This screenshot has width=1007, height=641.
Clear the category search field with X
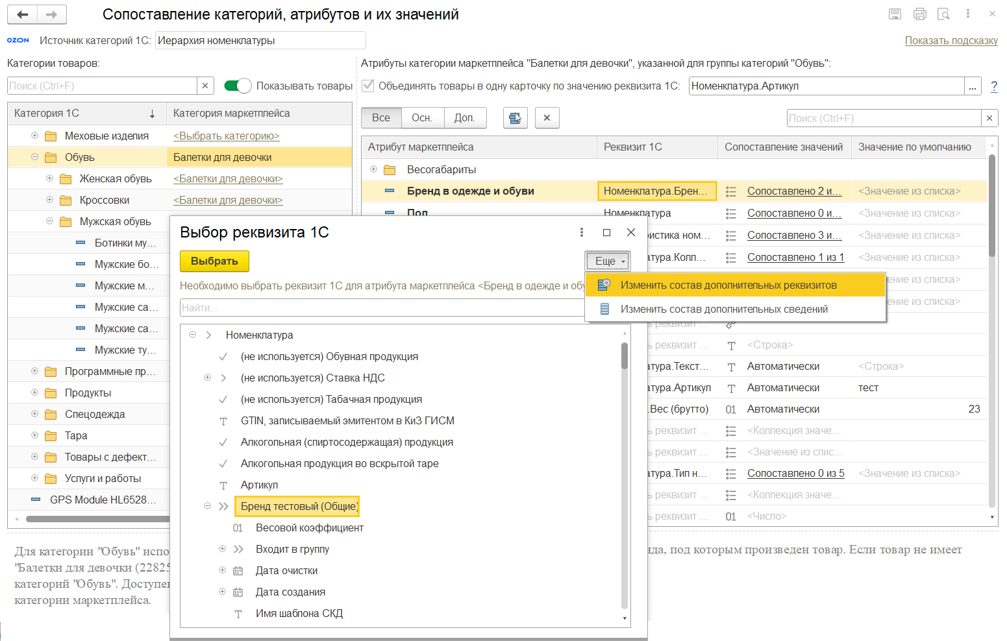(x=205, y=86)
